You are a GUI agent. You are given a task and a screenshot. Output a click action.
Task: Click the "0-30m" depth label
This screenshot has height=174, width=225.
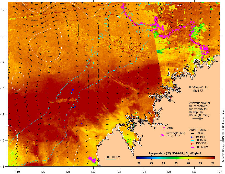click(x=199, y=133)
